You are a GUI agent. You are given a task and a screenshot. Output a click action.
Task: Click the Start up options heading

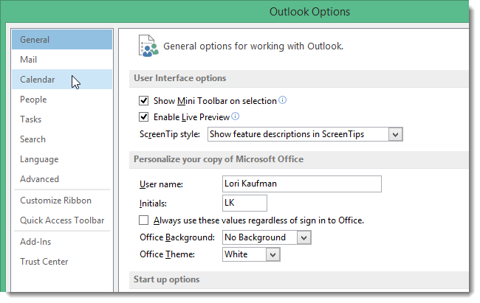[167, 279]
